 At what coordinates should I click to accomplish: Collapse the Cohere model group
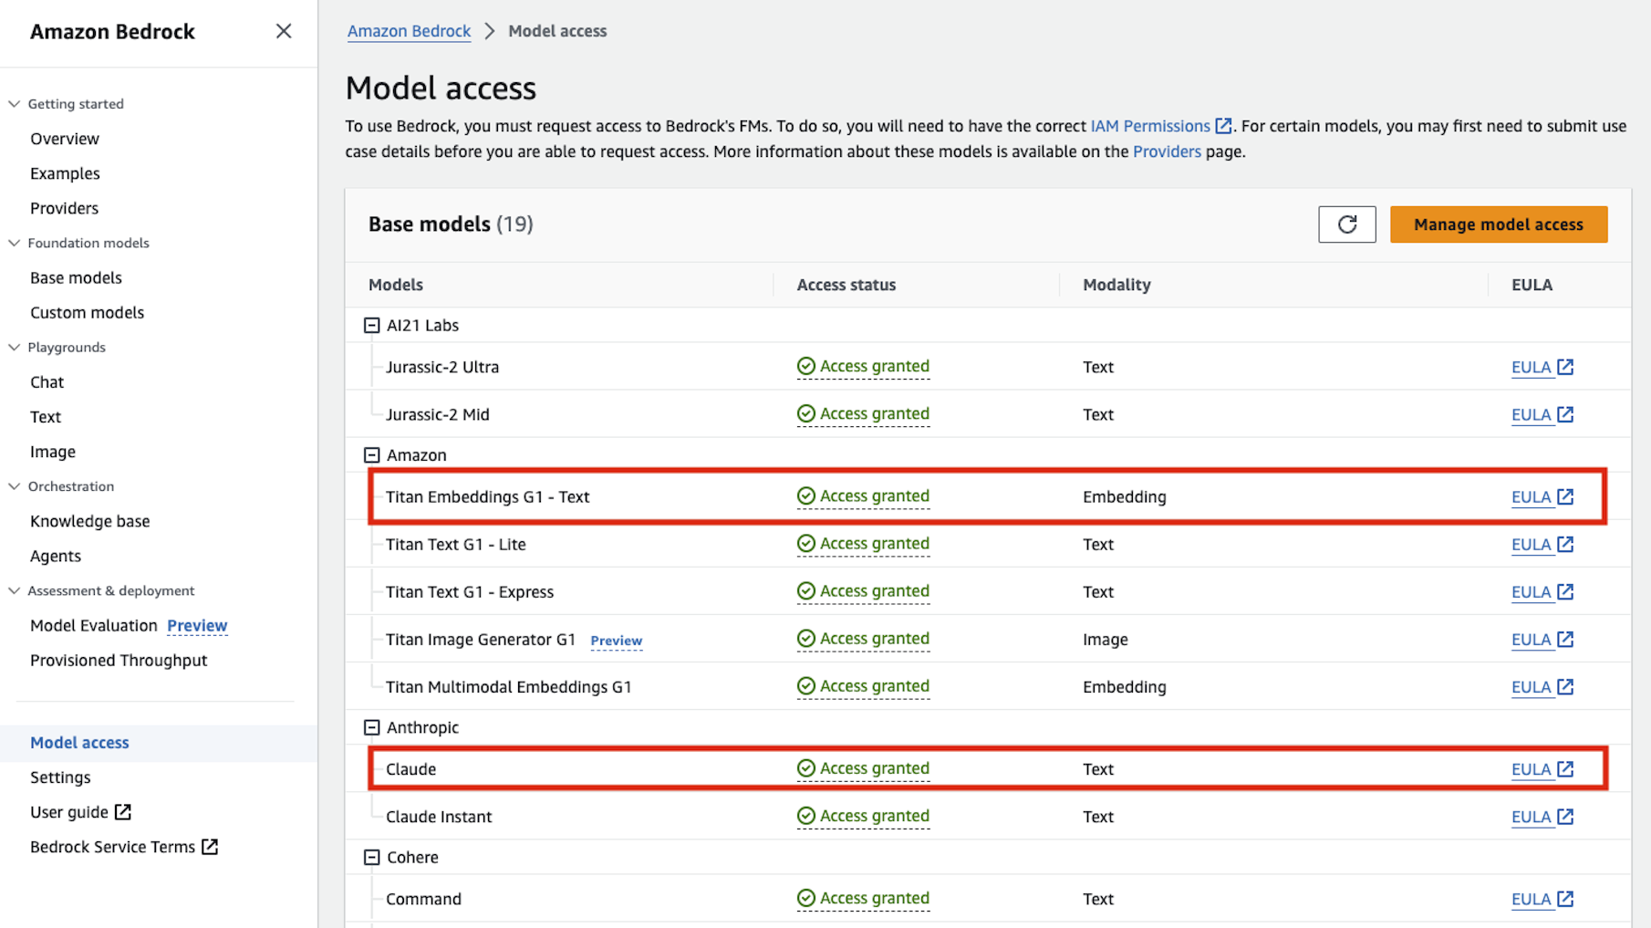tap(370, 857)
